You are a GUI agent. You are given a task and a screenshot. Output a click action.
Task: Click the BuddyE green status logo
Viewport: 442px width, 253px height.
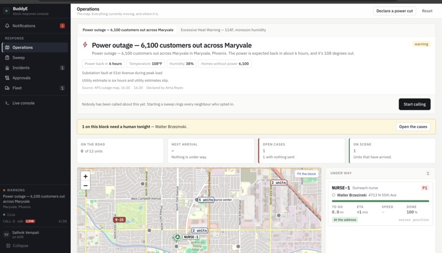(x=7, y=11)
